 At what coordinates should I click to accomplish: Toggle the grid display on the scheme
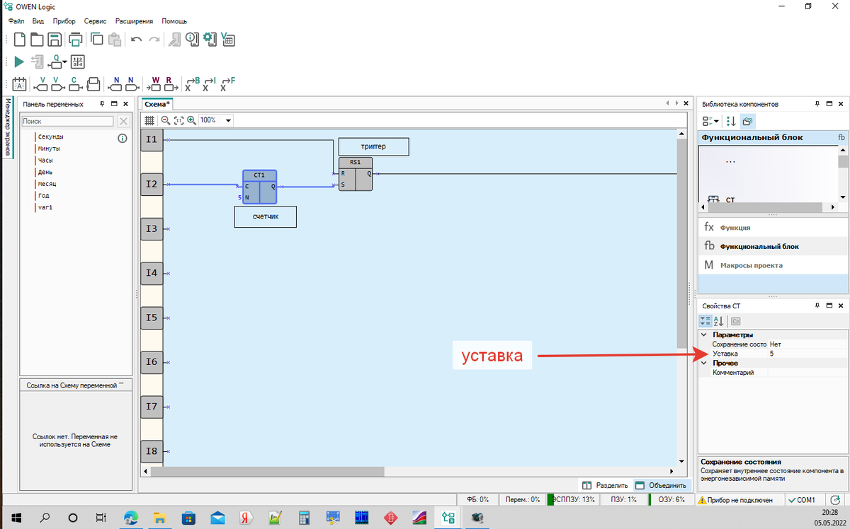[149, 120]
